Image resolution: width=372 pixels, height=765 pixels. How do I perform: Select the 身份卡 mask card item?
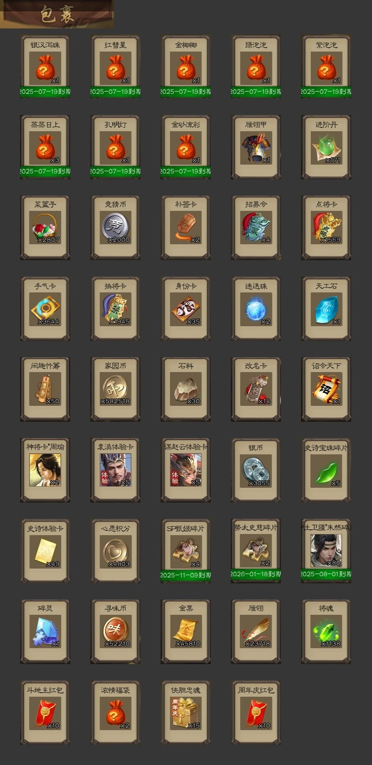click(x=186, y=309)
